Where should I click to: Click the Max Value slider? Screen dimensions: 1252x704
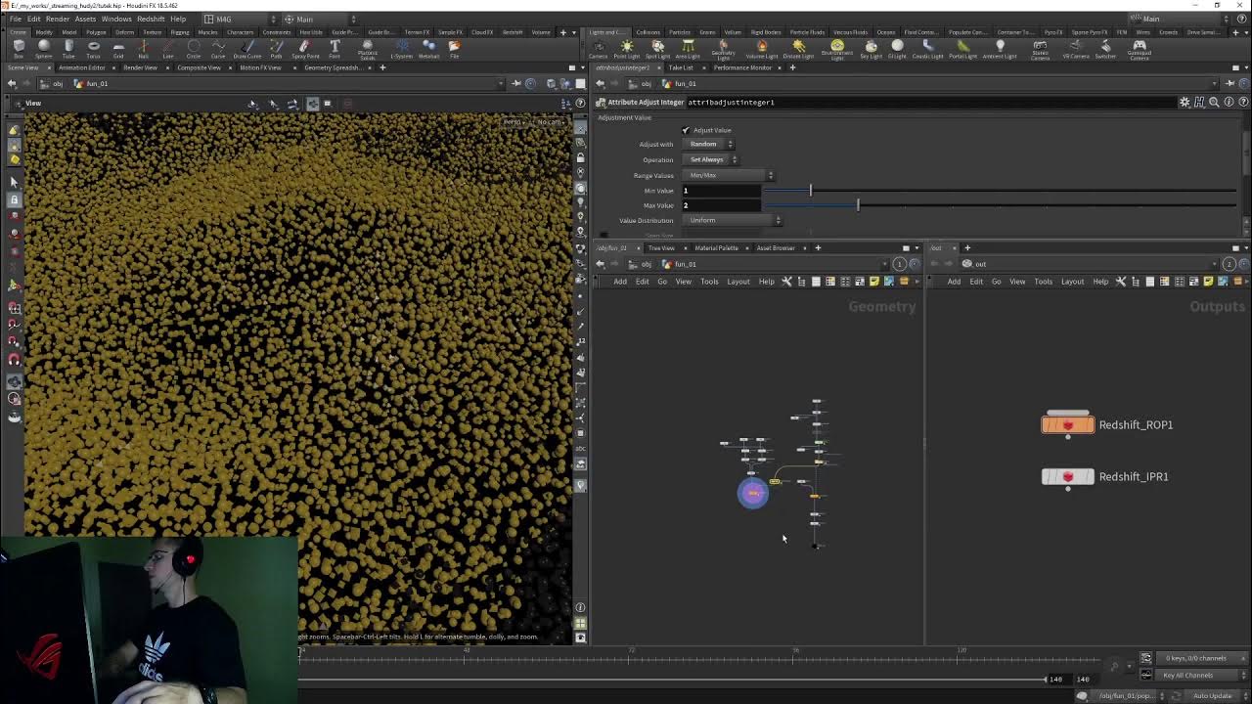[x=999, y=205]
